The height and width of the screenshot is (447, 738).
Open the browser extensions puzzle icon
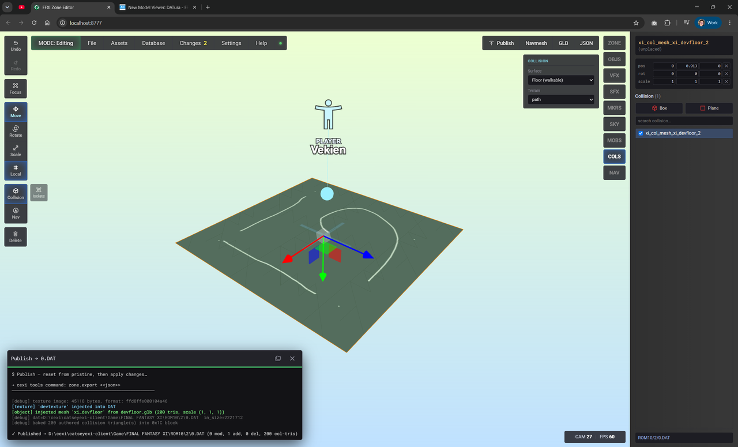668,22
